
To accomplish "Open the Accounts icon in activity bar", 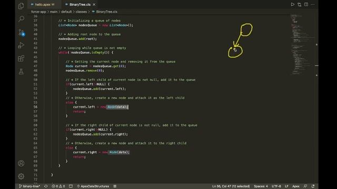I will click(x=21, y=163).
